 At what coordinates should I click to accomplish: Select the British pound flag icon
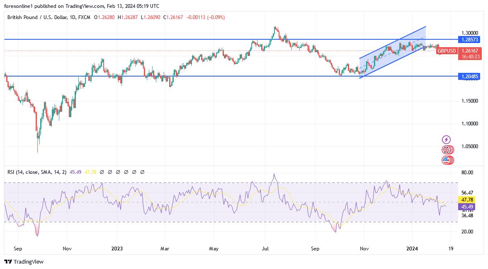[446, 150]
